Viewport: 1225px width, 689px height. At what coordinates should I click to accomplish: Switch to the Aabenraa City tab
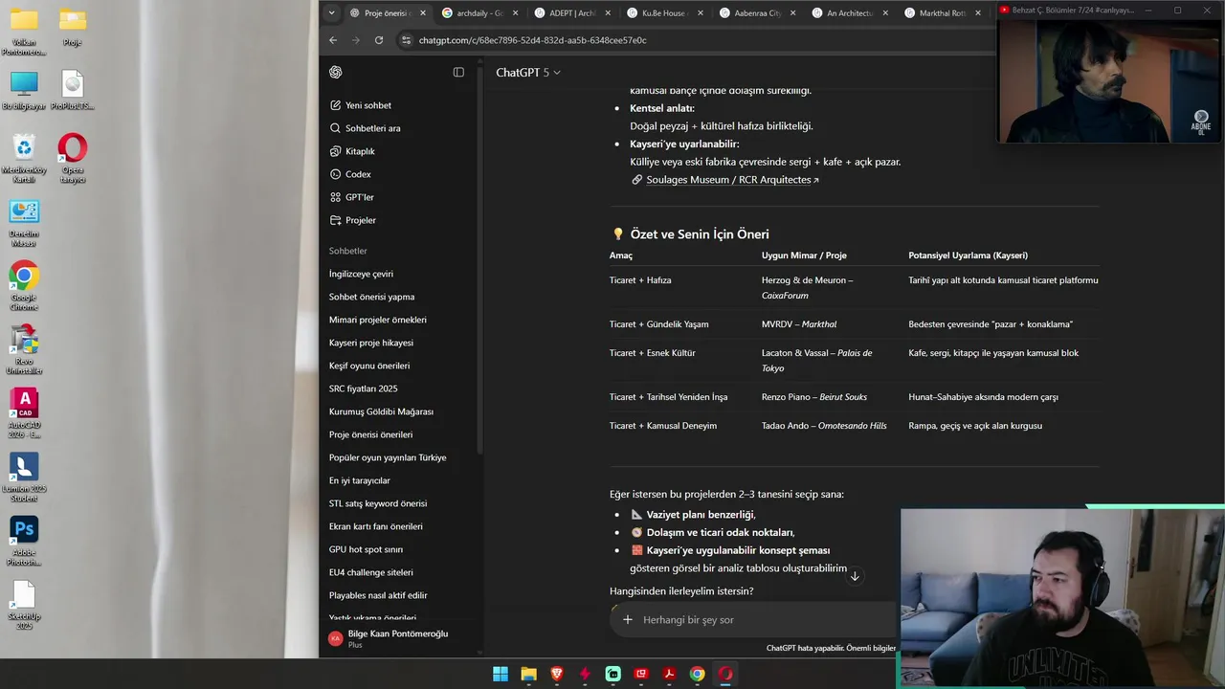759,13
